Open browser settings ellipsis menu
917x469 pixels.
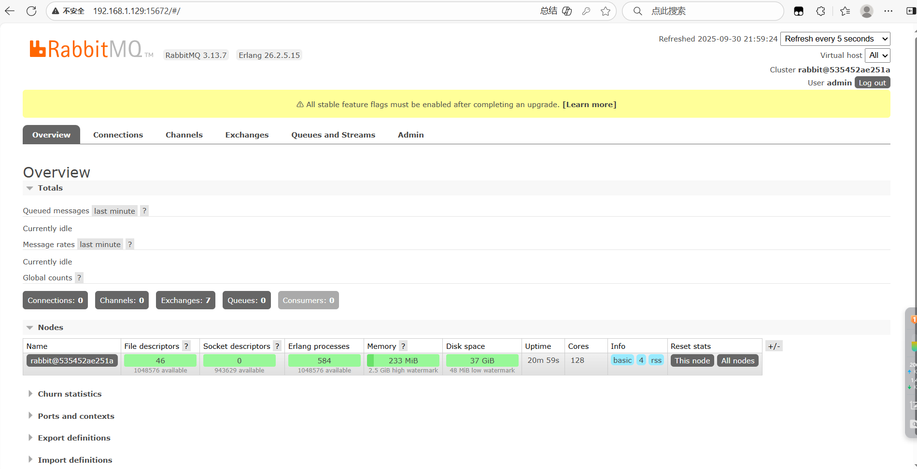[888, 11]
